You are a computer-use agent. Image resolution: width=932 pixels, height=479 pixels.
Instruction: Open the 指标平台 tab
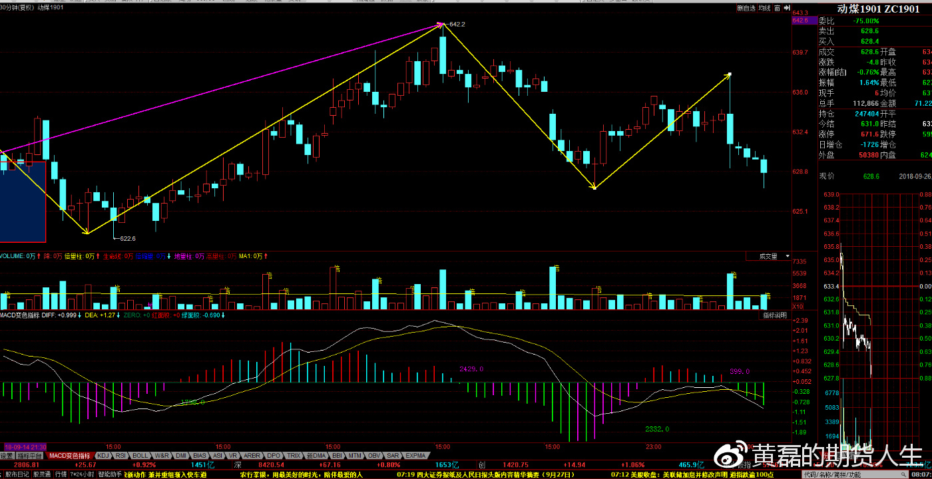pyautogui.click(x=31, y=456)
